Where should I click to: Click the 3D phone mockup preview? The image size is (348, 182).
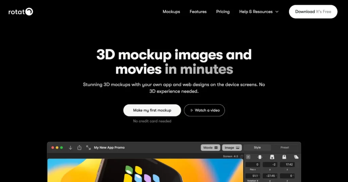(145, 170)
